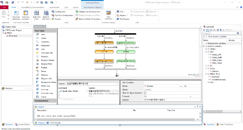Select the Transition tool

point(45,42)
